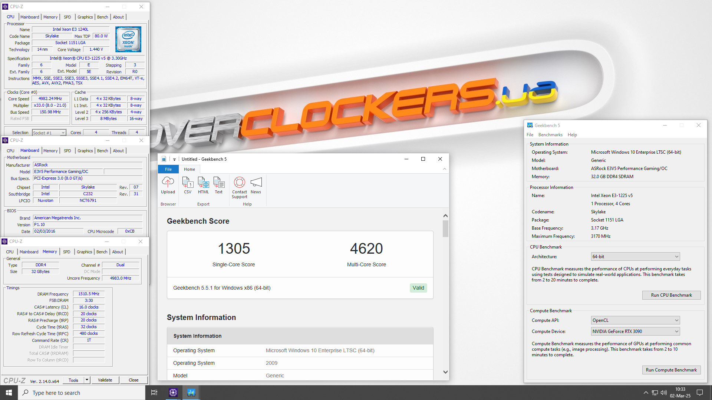Open the 64-bit Architecture dropdown
This screenshot has height=400, width=712.
(x=635, y=257)
